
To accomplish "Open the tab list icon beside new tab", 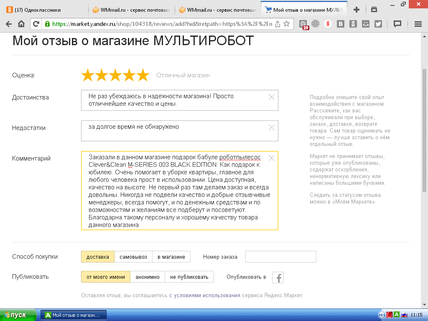I will pyautogui.click(x=374, y=10).
